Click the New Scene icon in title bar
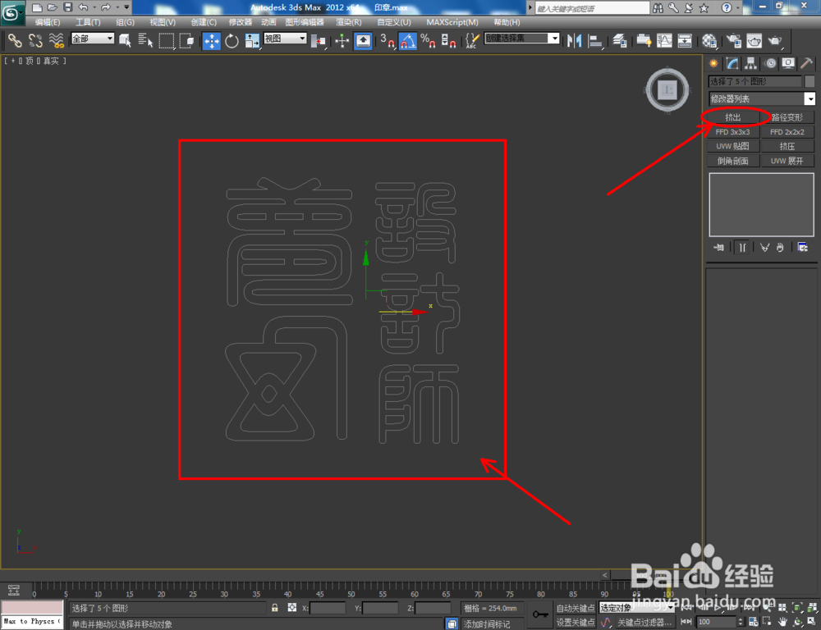The image size is (821, 630). click(37, 7)
